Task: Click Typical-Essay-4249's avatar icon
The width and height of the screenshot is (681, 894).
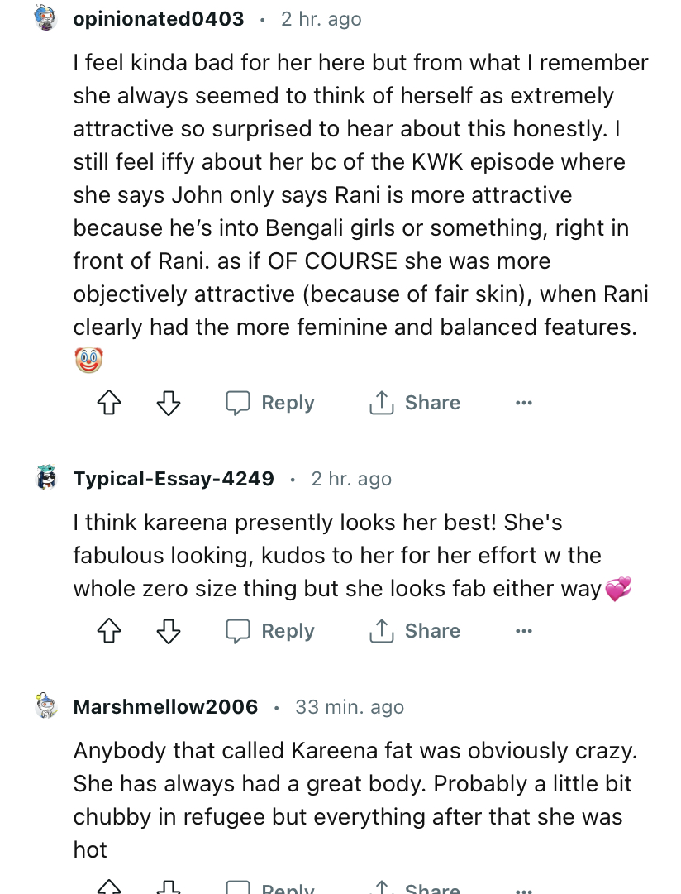Action: coord(46,478)
